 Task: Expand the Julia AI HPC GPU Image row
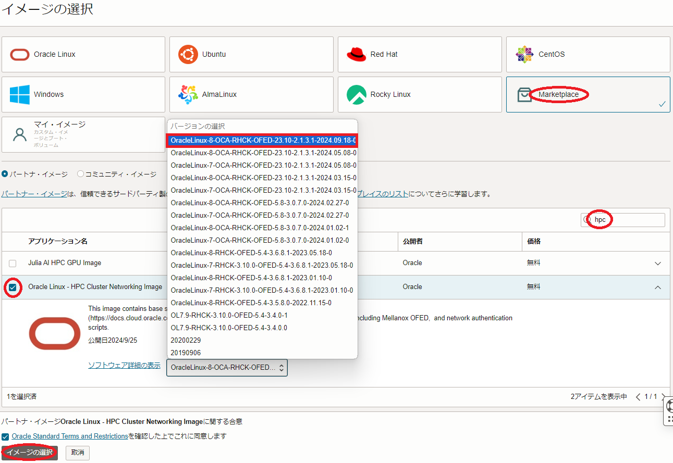pyautogui.click(x=658, y=264)
